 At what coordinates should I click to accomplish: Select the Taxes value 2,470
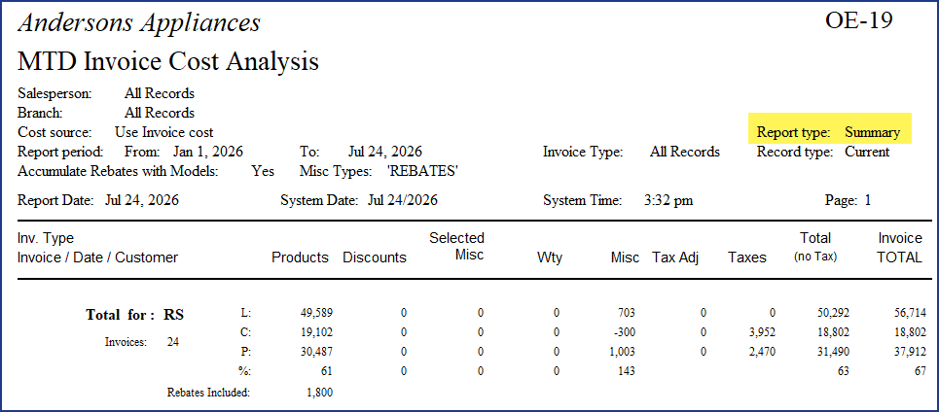762,352
